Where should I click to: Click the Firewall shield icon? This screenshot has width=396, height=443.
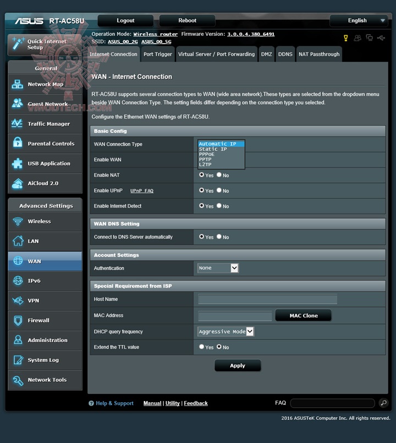(x=18, y=320)
